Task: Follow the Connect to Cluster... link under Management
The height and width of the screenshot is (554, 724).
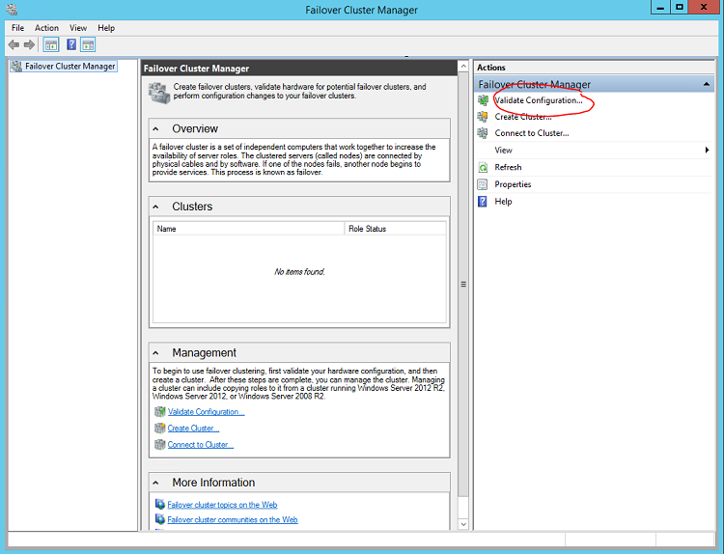Action: coord(201,445)
